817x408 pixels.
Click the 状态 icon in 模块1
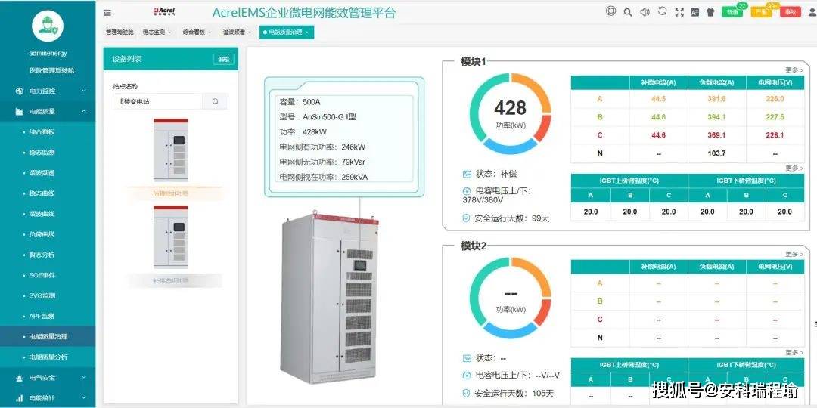pos(467,174)
